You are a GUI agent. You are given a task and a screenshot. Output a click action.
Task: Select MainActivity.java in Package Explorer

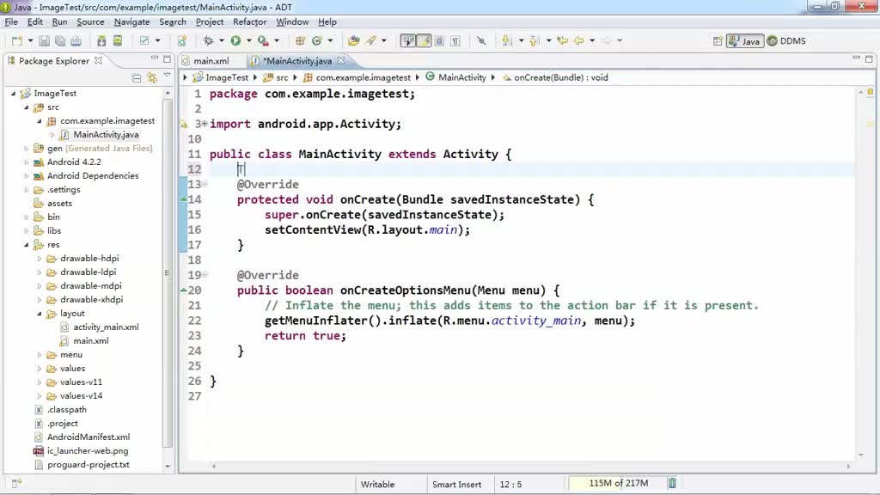tap(106, 135)
